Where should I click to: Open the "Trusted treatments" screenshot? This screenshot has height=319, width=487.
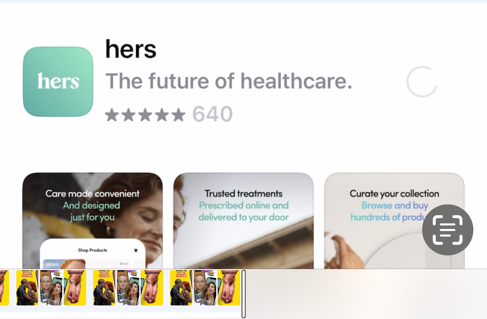click(x=243, y=221)
